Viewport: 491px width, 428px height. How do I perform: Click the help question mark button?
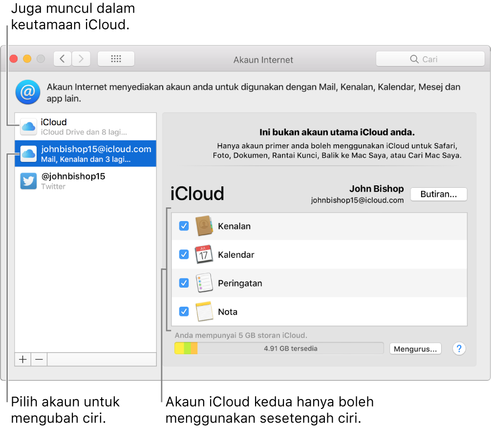tap(459, 348)
